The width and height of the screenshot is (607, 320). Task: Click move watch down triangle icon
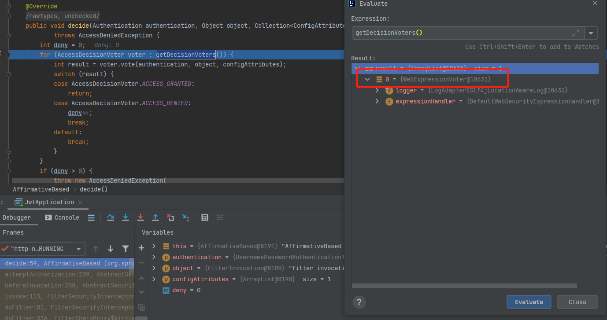click(141, 292)
